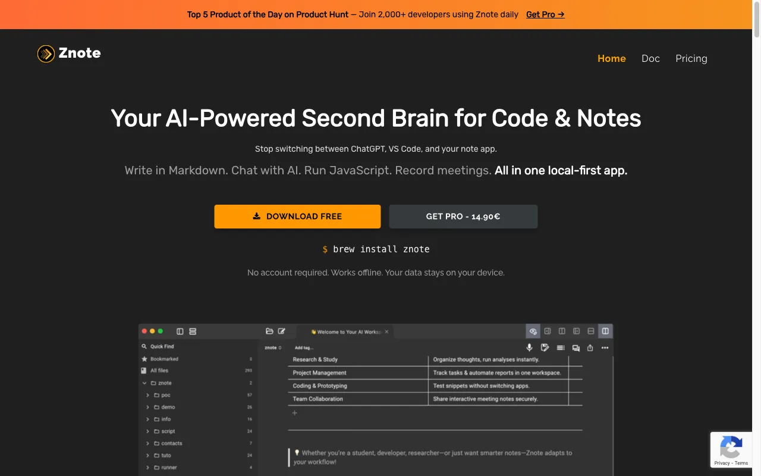This screenshot has width=761, height=476.
Task: Expand the runner folder chevron
Action: [148, 468]
